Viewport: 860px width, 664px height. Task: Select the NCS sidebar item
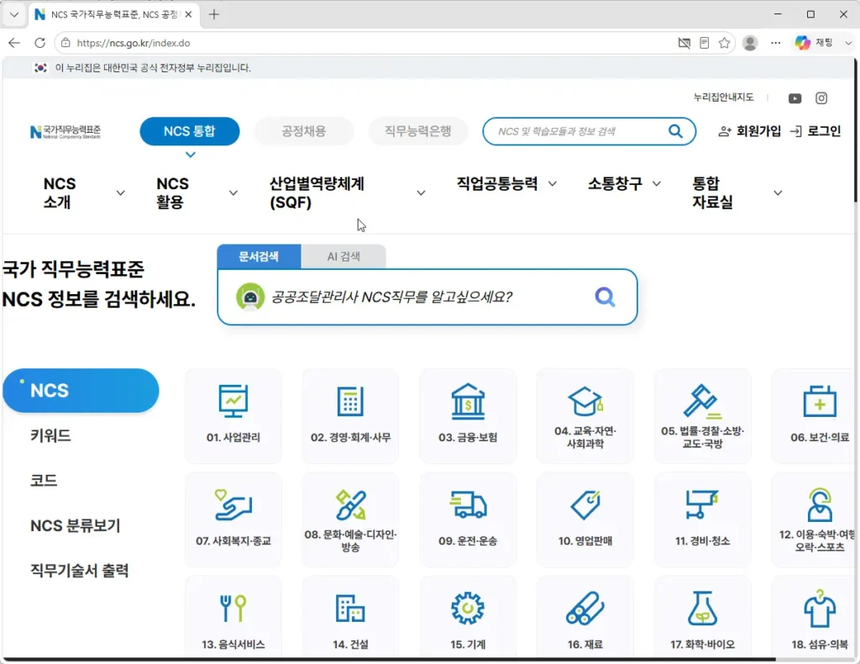[x=81, y=390]
